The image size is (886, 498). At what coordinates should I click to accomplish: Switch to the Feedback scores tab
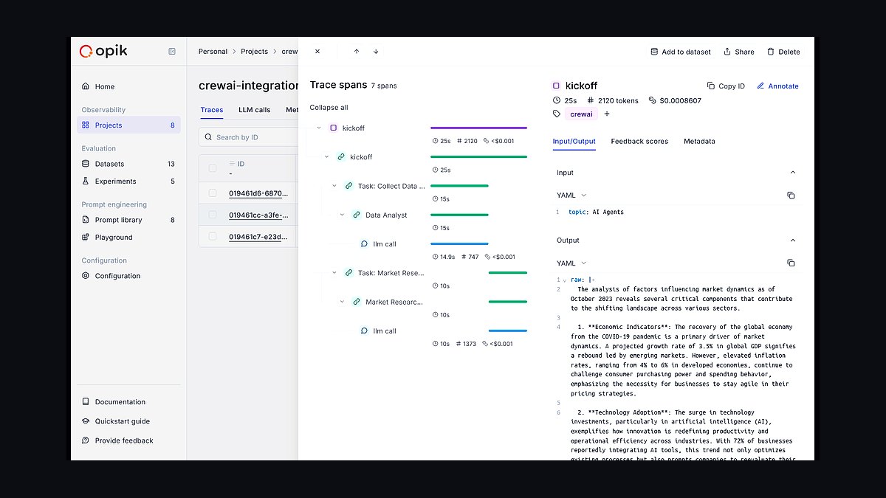click(639, 141)
